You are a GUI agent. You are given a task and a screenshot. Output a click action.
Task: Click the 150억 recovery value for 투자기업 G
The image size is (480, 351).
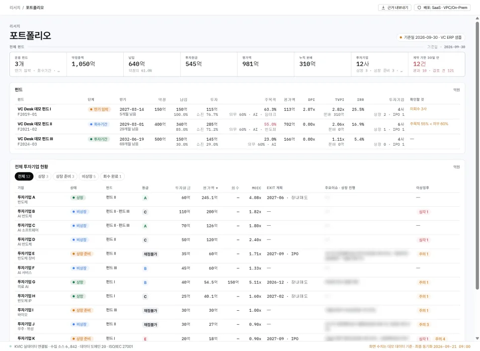233,282
